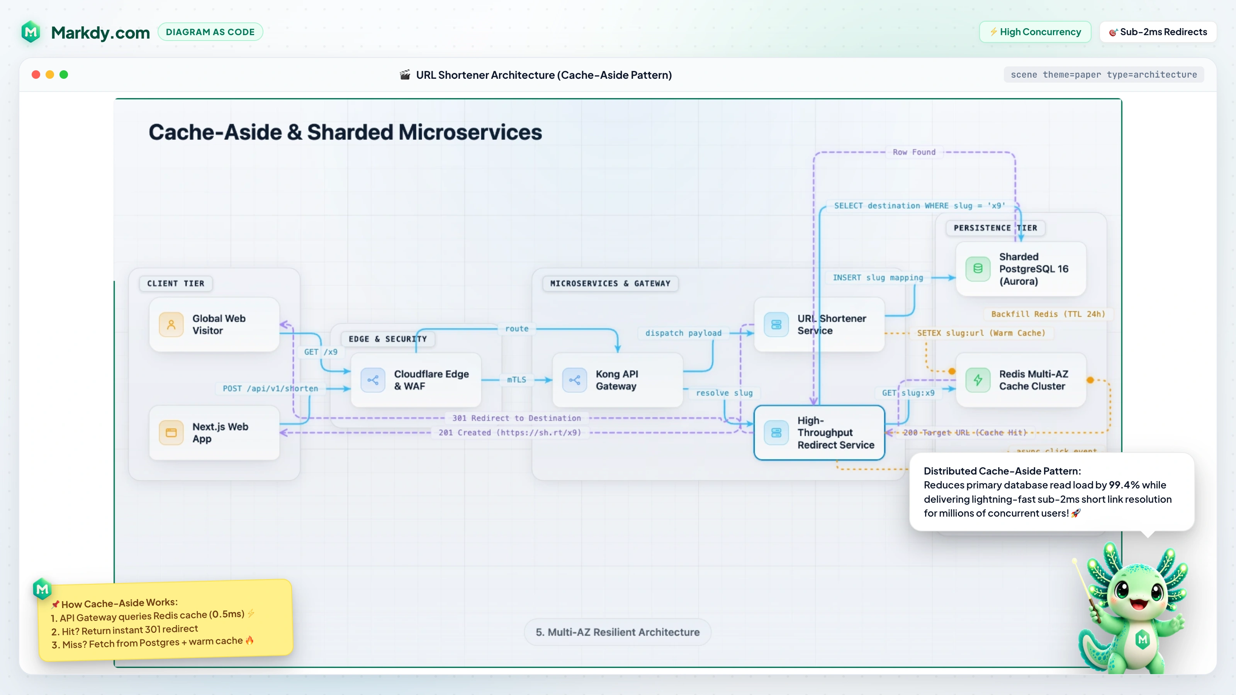This screenshot has width=1236, height=695.
Task: Select the Sub-2ms Redirects tag
Action: (x=1158, y=32)
